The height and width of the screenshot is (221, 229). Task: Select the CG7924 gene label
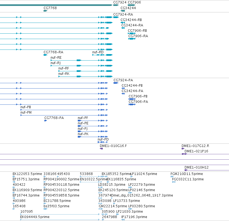pyautogui.click(x=120, y=2)
